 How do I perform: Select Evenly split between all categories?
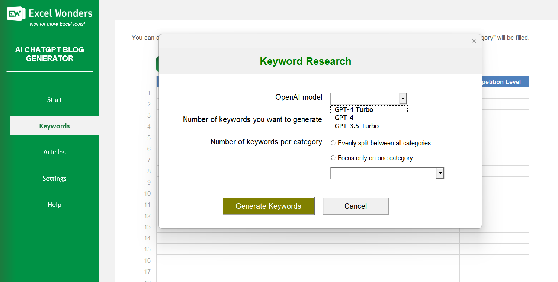point(333,142)
